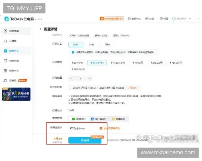202x161 pixels.
Task: Choose the ¥39.00/天 plan
Action: [x=138, y=63]
